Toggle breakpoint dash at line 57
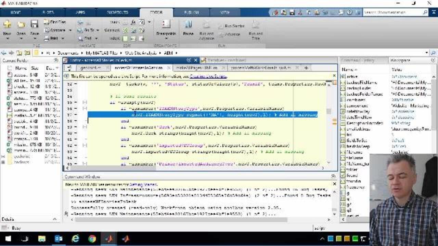The height and width of the screenshot is (246, 438). pos(85,115)
